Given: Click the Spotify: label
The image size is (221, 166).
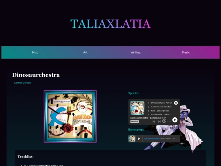Looking at the screenshot, I should tap(133, 93).
